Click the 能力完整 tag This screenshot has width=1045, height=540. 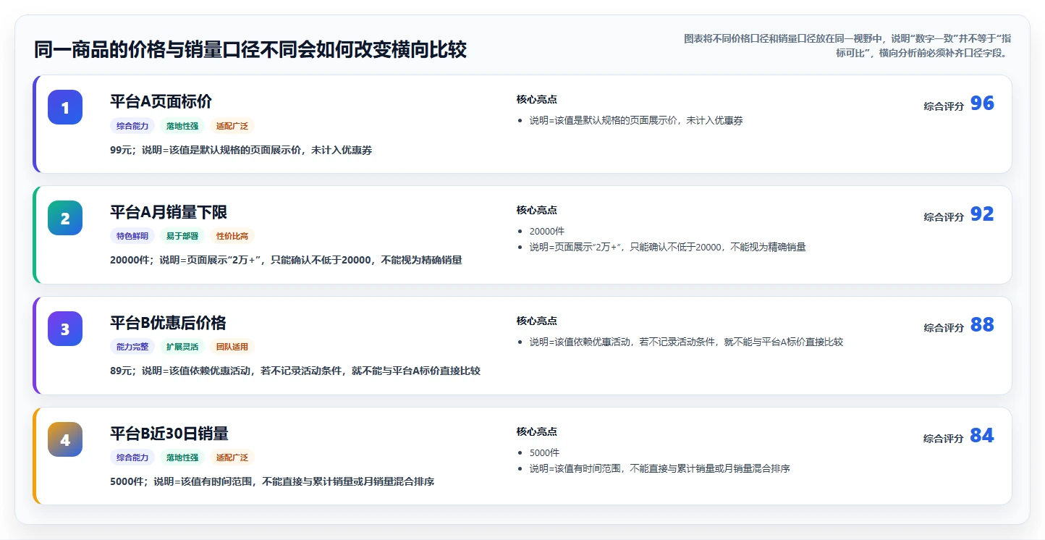(132, 347)
